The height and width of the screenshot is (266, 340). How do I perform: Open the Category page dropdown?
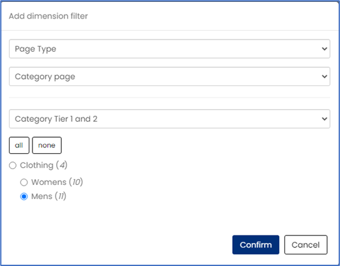click(169, 77)
